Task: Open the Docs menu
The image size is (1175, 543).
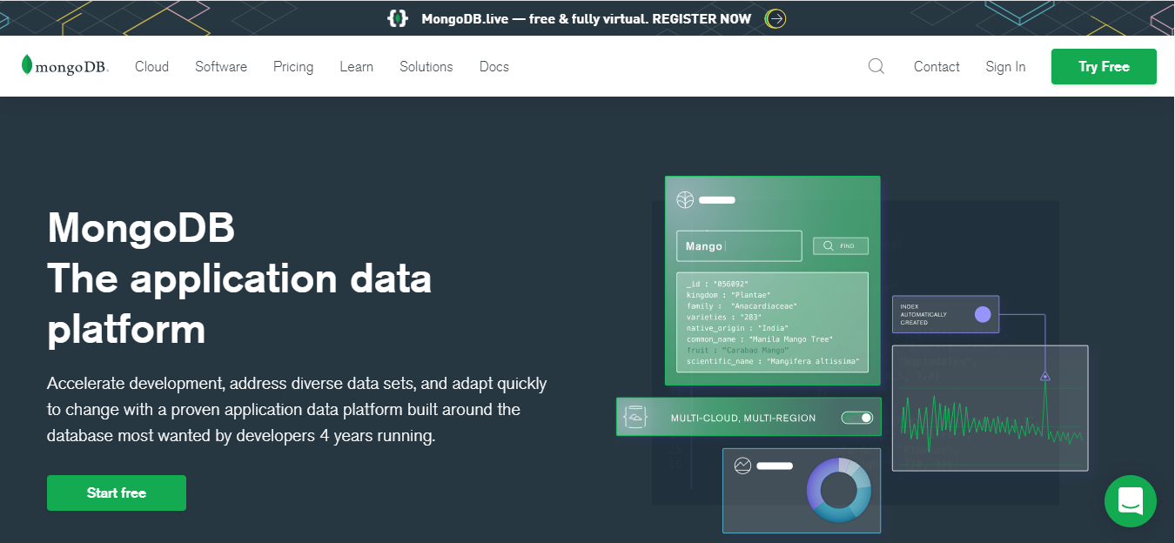Action: [494, 66]
